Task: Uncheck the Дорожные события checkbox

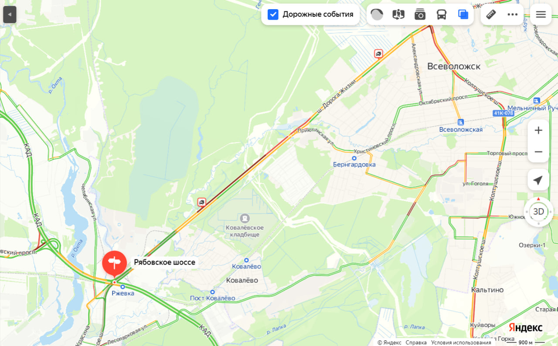Action: 273,14
